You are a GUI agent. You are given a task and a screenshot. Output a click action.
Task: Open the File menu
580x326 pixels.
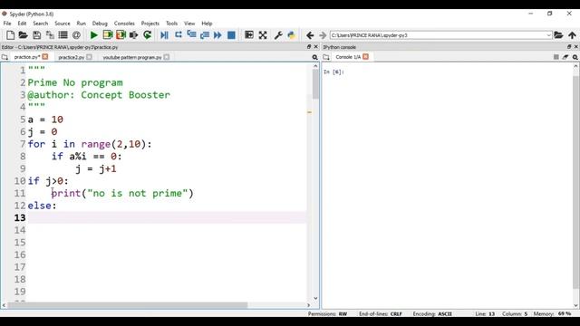[x=7, y=24]
